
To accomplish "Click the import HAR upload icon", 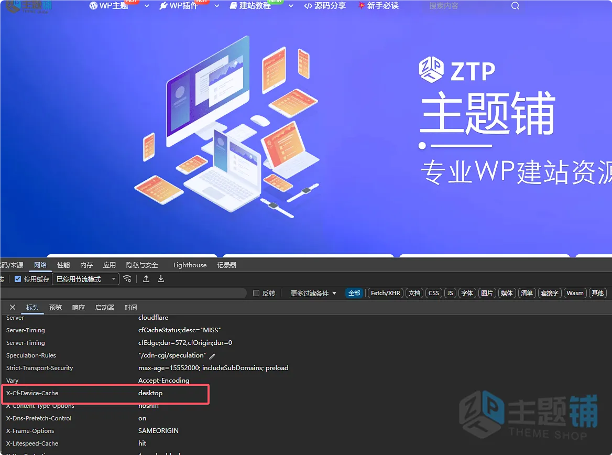I will pyautogui.click(x=146, y=279).
